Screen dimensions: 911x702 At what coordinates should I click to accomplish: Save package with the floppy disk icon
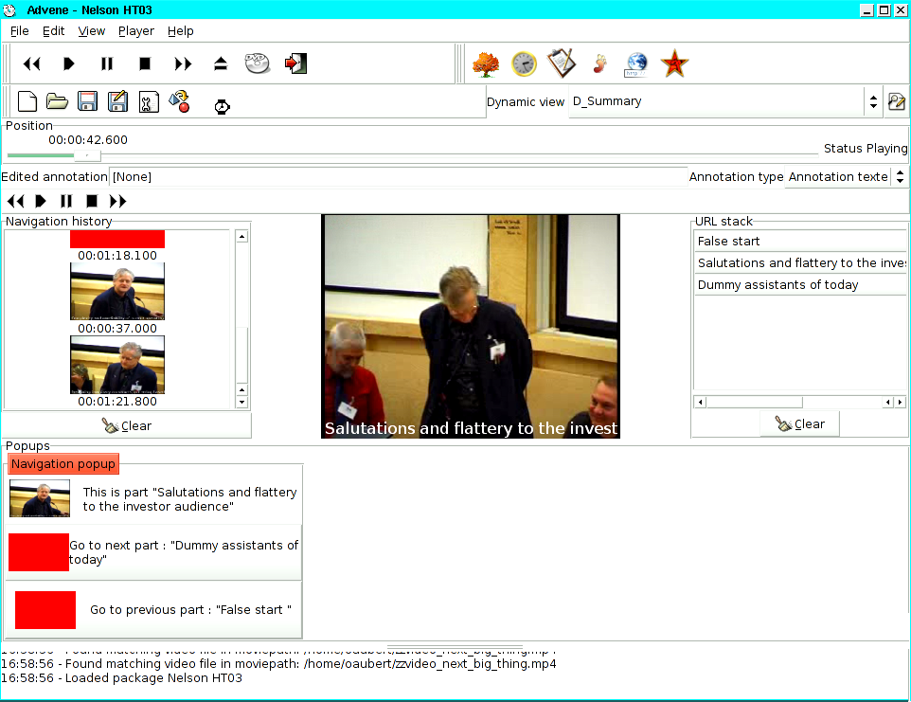click(87, 102)
